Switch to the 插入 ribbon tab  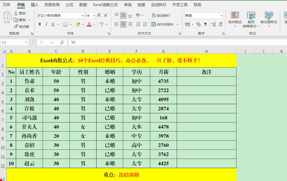tap(34, 5)
